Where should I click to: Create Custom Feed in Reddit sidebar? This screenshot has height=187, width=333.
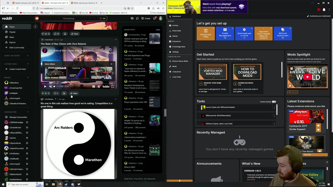point(15,69)
